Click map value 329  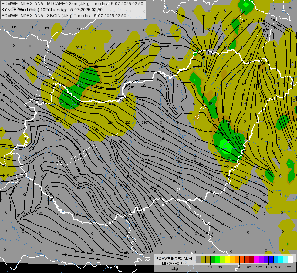pyautogui.click(x=244, y=84)
